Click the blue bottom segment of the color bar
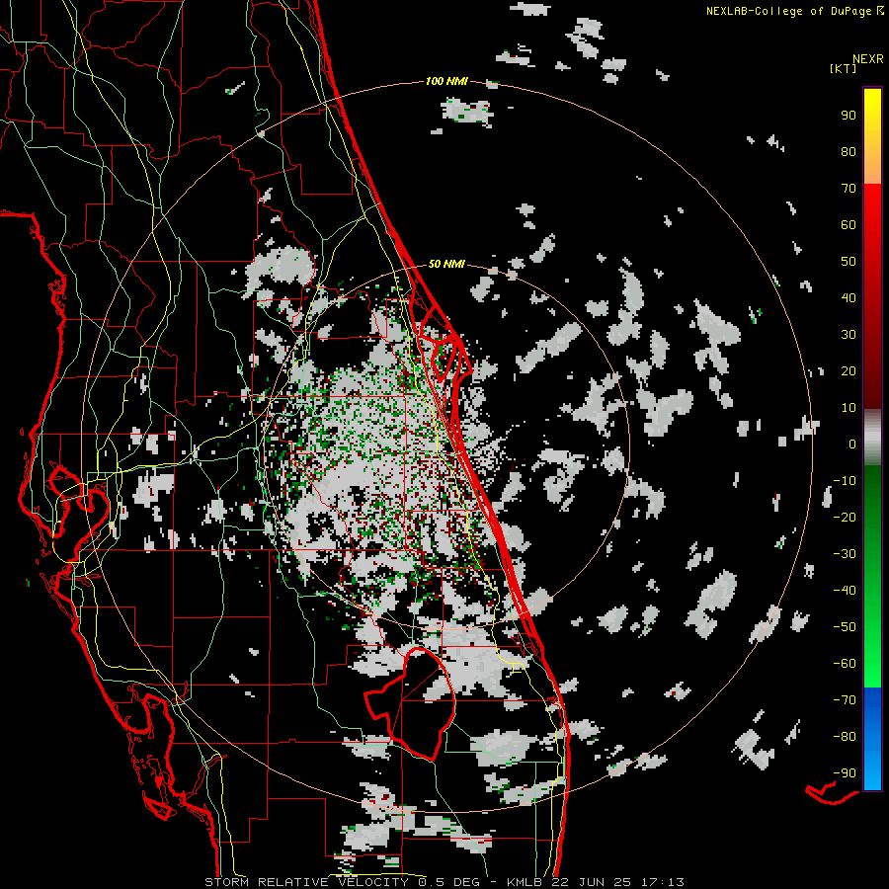 (872, 739)
